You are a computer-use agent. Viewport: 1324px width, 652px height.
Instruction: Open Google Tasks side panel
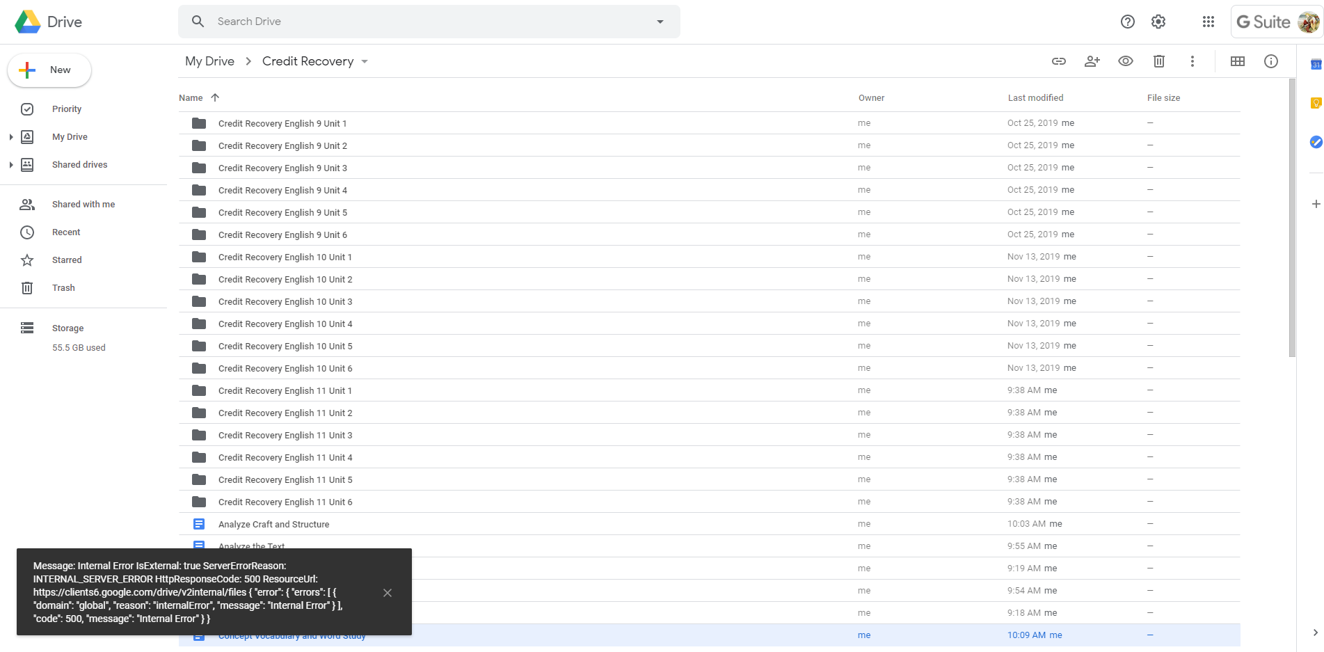[x=1316, y=142]
